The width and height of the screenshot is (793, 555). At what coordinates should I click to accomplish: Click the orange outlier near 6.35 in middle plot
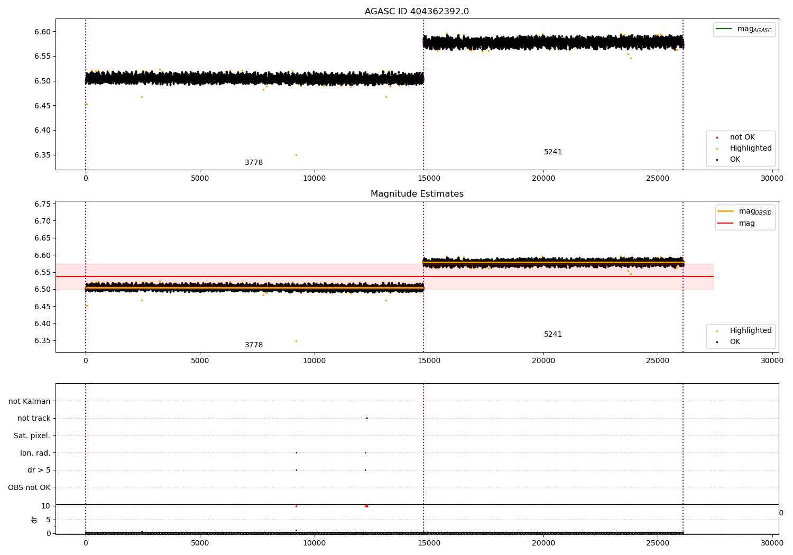point(296,341)
